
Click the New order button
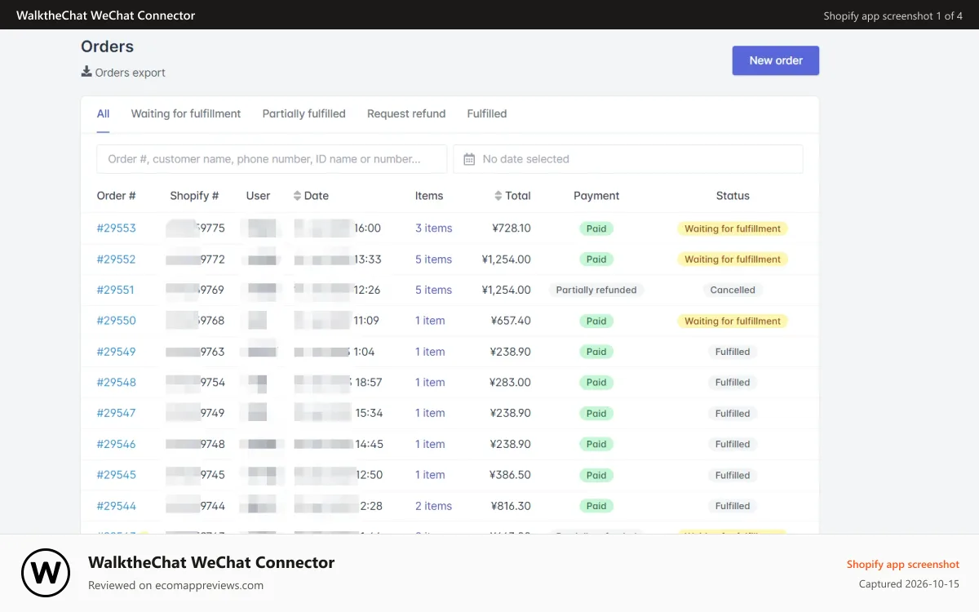[x=776, y=60]
